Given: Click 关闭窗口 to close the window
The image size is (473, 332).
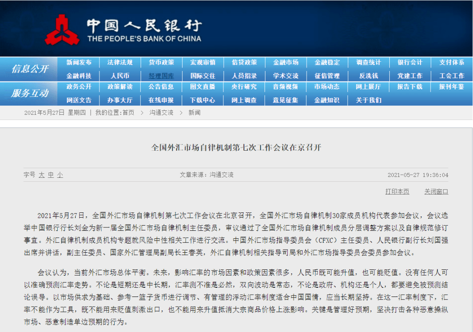Looking at the screenshot, I should pyautogui.click(x=436, y=191).
